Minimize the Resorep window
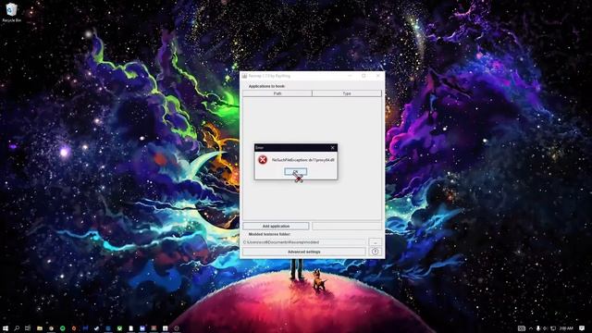 pyautogui.click(x=350, y=76)
